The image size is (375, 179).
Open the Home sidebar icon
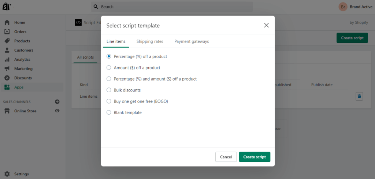7,22
